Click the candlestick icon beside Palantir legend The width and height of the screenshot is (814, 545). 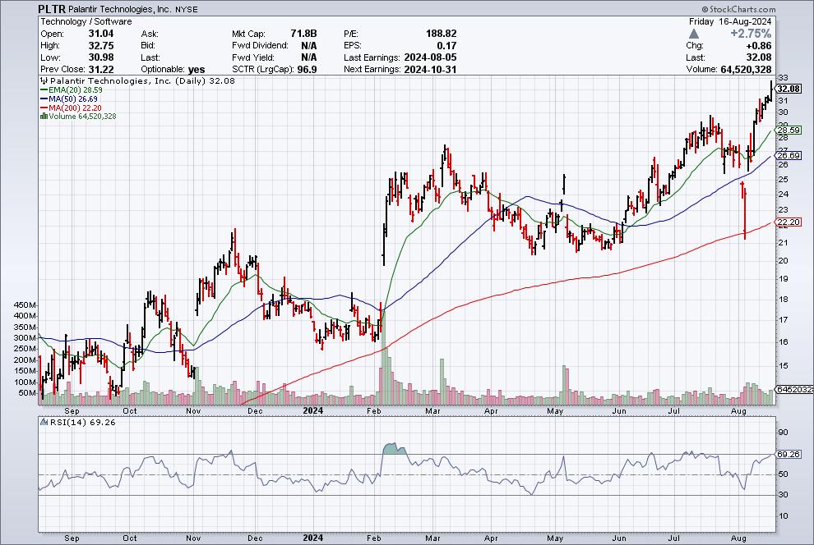coord(42,82)
